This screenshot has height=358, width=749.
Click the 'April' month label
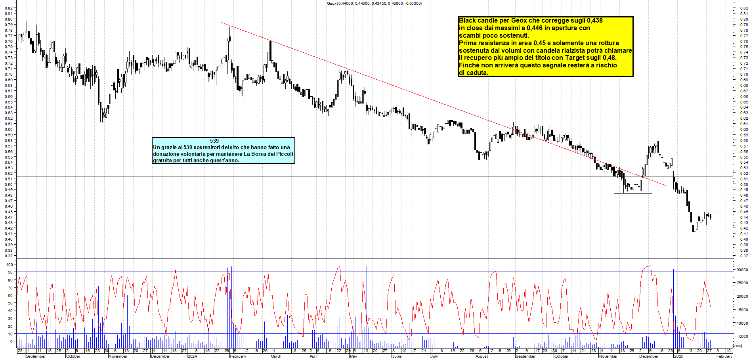pos(313,356)
